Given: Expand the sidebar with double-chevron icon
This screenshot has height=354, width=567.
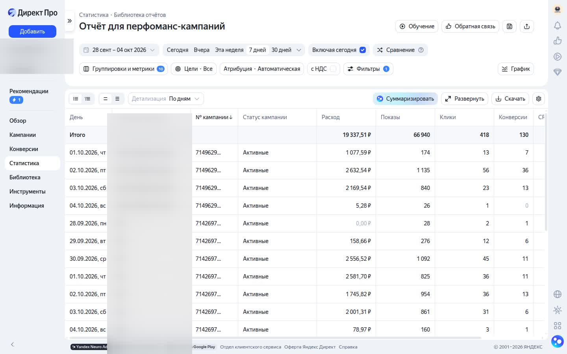Looking at the screenshot, I should click(x=70, y=21).
